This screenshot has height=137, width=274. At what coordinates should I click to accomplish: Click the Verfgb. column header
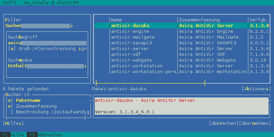point(259,20)
